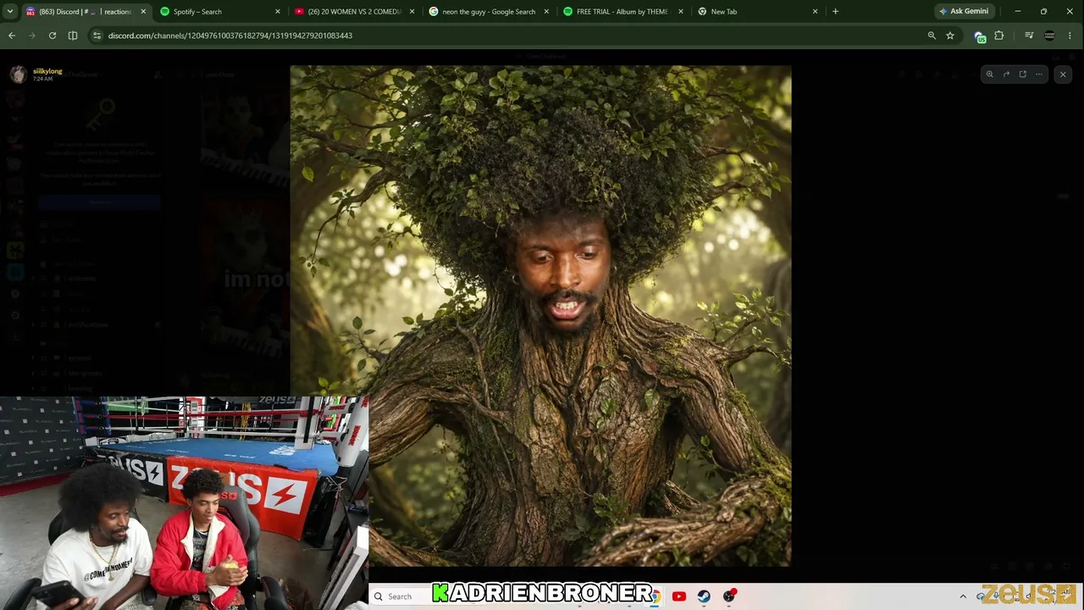The height and width of the screenshot is (610, 1084).
Task: Switch to the Spotify – Search tab
Action: [x=220, y=12]
